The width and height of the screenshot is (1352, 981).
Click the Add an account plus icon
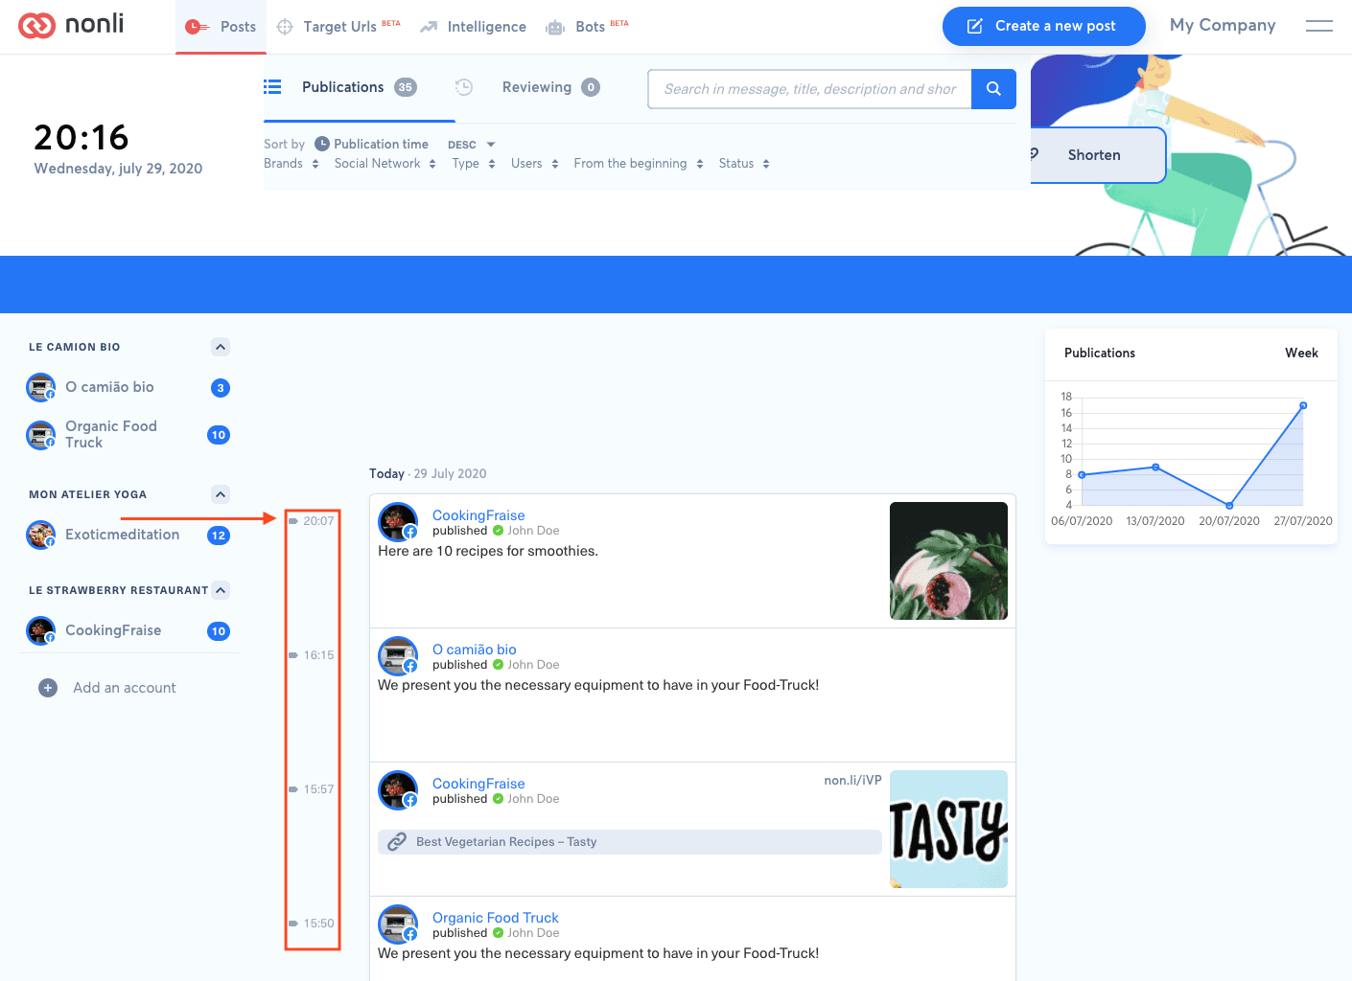48,688
